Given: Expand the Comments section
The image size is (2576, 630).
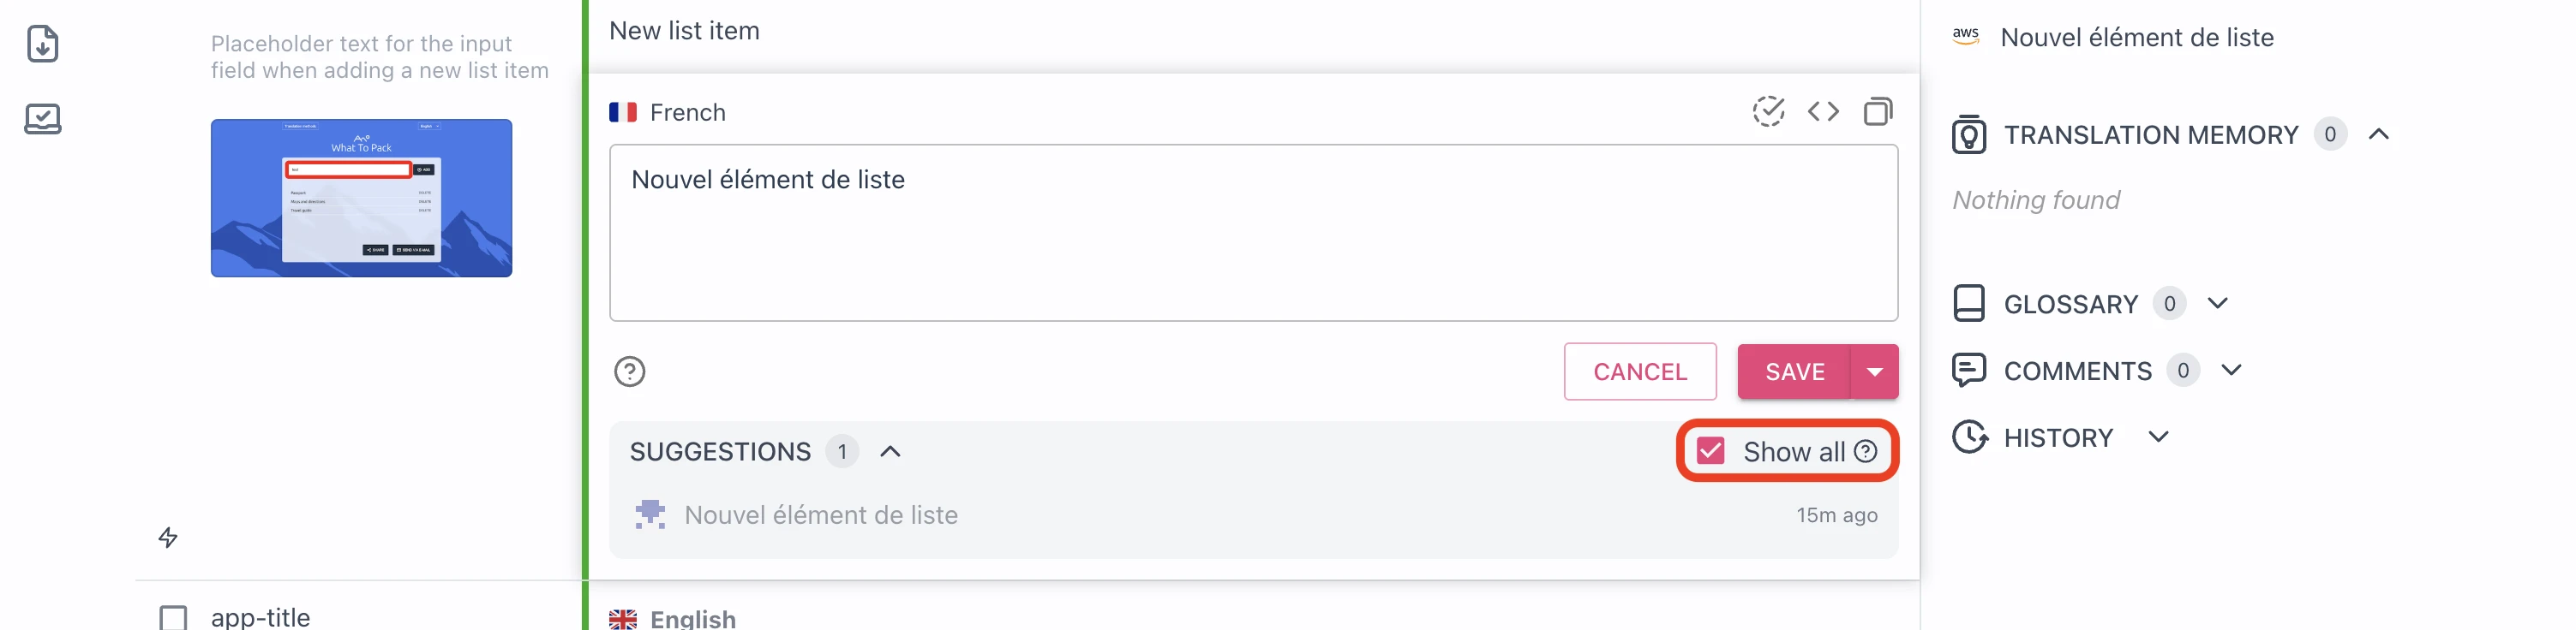Looking at the screenshot, I should (x=2232, y=370).
